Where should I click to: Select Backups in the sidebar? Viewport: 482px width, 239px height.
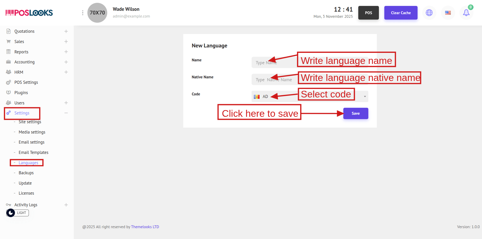(26, 173)
